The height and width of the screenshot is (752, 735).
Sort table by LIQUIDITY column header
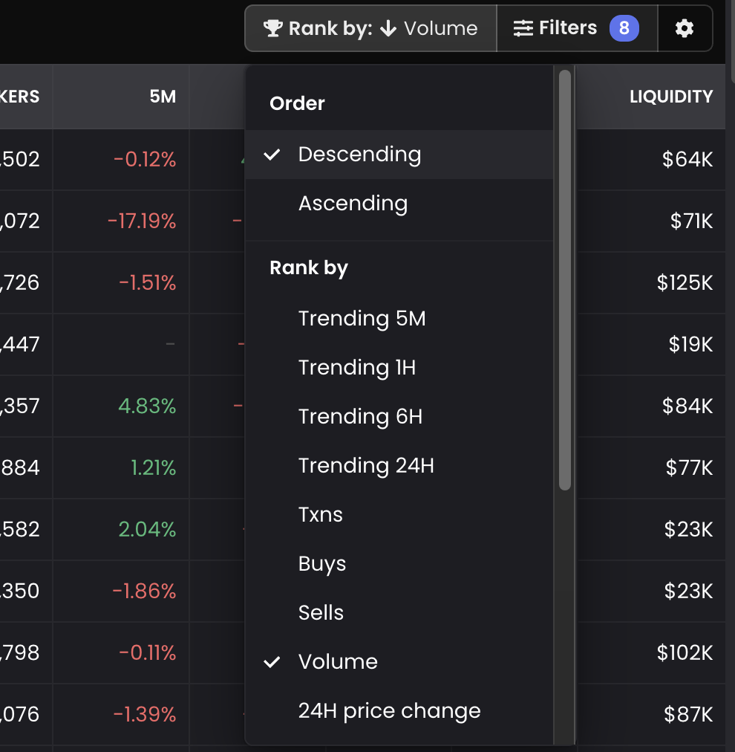click(x=670, y=97)
